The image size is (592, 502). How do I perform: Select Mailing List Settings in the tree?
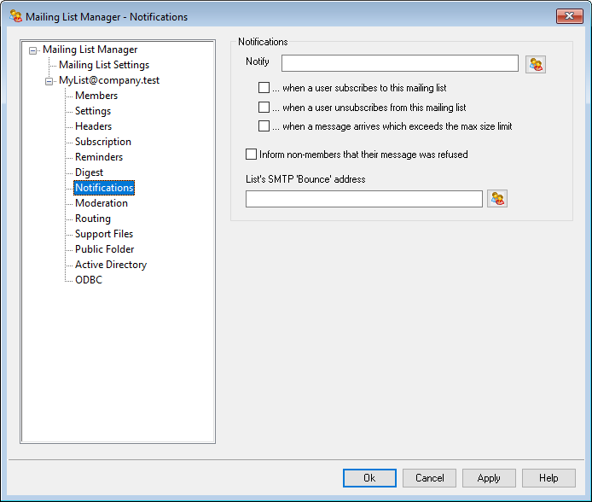pos(103,65)
